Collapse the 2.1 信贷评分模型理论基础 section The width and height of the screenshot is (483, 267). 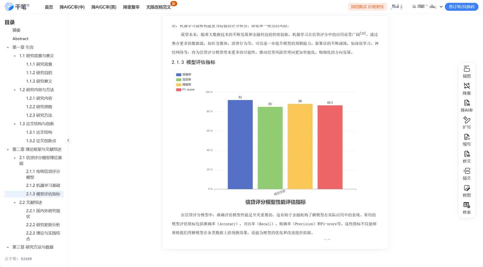pos(15,158)
